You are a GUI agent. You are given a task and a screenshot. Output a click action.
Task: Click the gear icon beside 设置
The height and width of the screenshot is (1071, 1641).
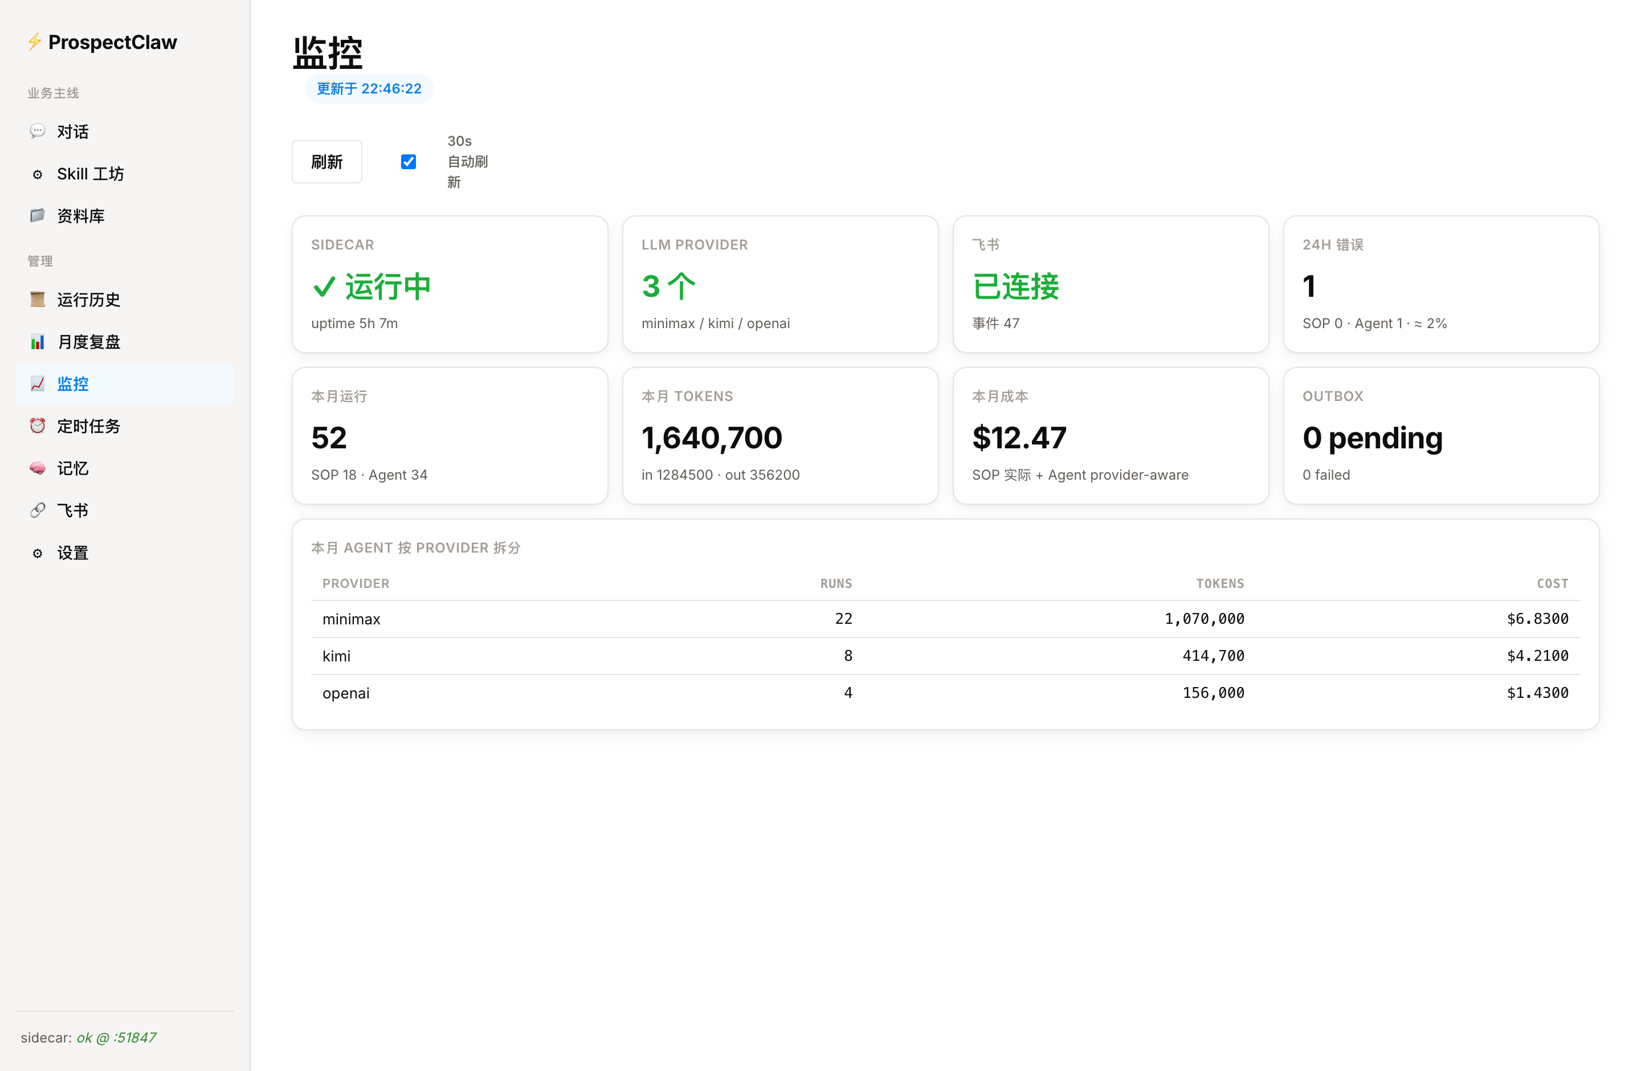pos(37,553)
